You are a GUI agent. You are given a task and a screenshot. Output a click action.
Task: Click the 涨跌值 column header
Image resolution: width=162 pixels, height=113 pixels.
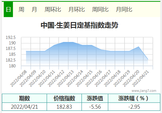point(95,98)
